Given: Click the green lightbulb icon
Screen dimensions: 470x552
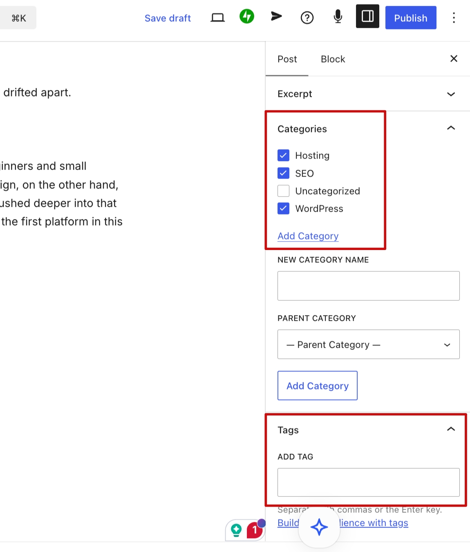Looking at the screenshot, I should coord(236,530).
